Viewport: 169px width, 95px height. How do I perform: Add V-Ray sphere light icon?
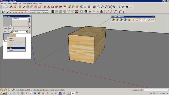tap(133, 20)
